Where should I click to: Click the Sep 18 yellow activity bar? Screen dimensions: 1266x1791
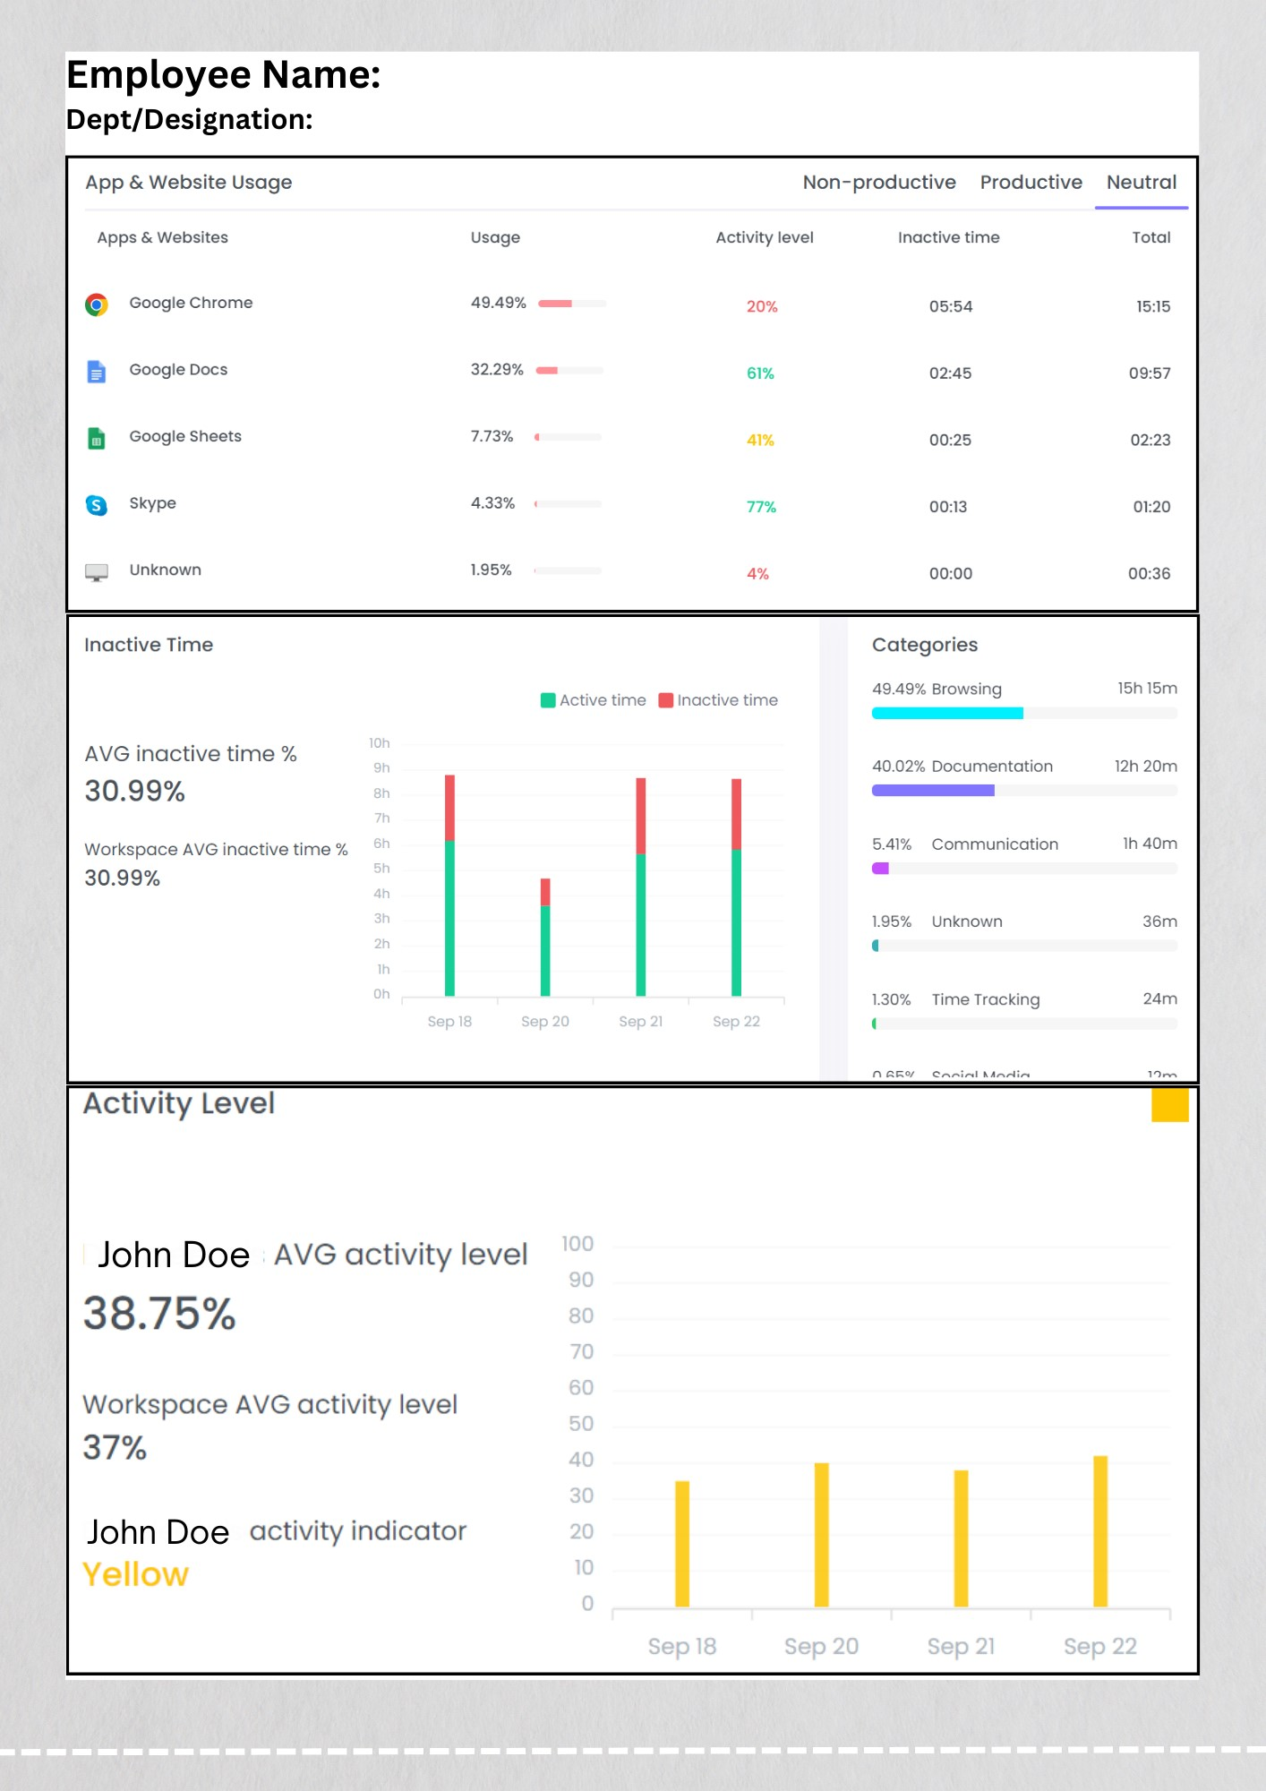(682, 1544)
